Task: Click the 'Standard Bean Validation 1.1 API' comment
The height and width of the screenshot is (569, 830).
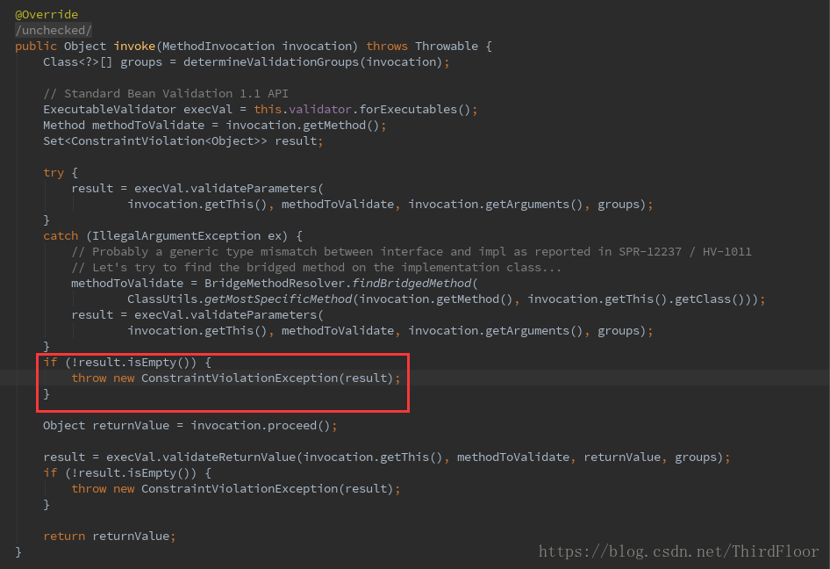Action: (x=166, y=94)
